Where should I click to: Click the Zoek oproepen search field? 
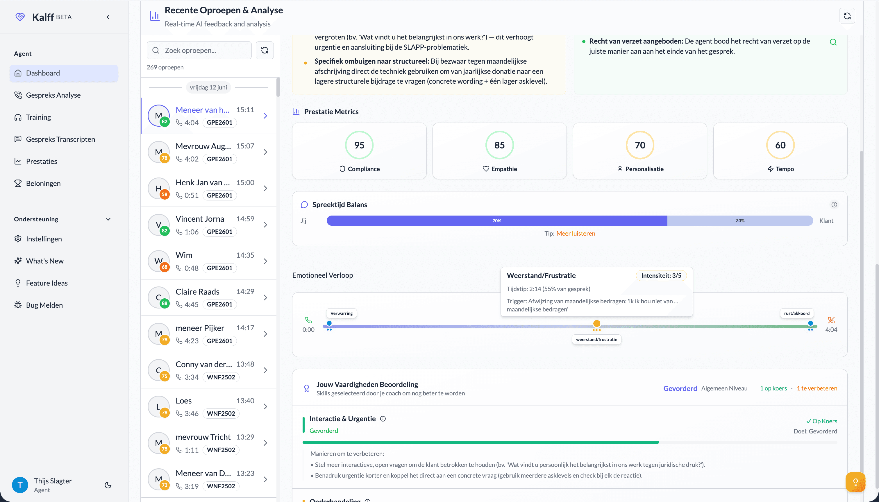(x=199, y=50)
